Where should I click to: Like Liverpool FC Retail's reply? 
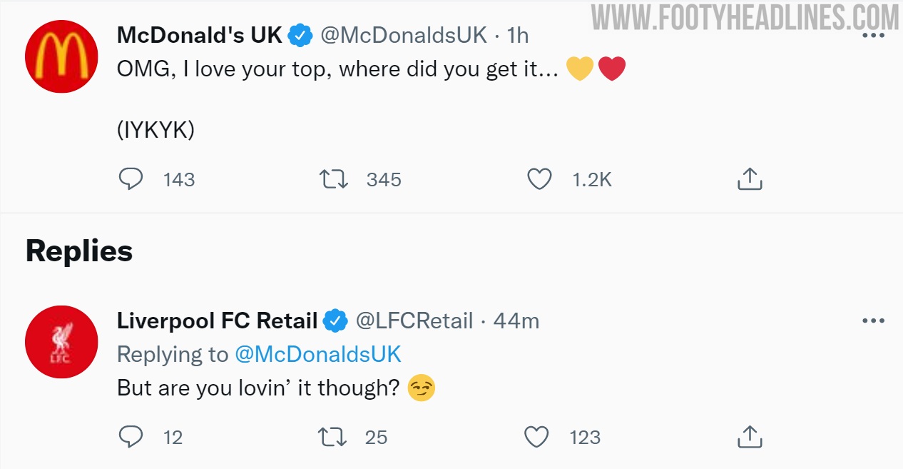point(536,436)
